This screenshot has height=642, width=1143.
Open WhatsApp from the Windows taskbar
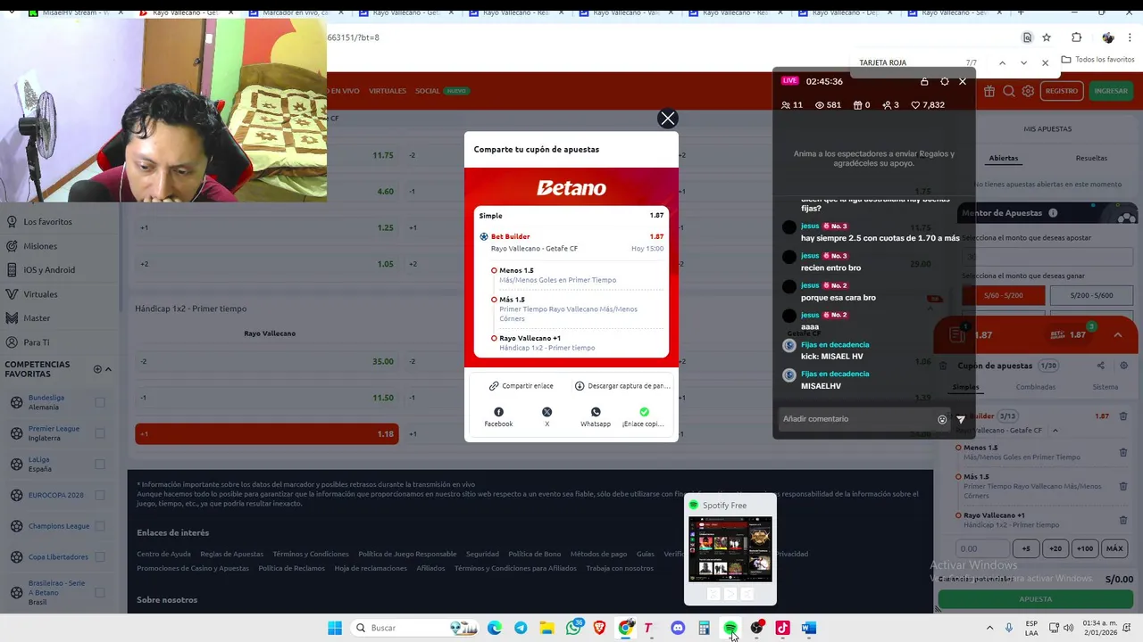574,628
